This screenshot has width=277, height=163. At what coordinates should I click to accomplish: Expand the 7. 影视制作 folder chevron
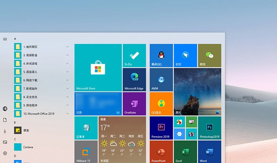click(67, 88)
